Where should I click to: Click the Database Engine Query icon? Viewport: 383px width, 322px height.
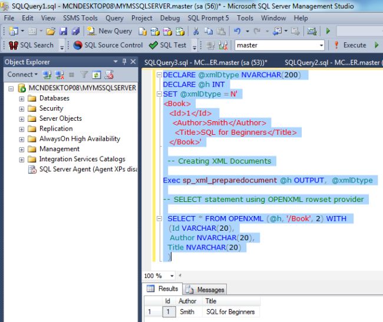pyautogui.click(x=143, y=31)
